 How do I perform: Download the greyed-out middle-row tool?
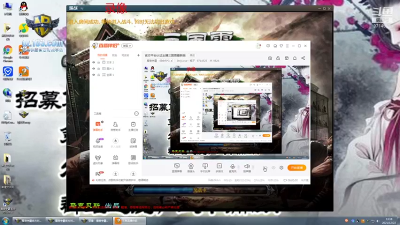coord(115,143)
